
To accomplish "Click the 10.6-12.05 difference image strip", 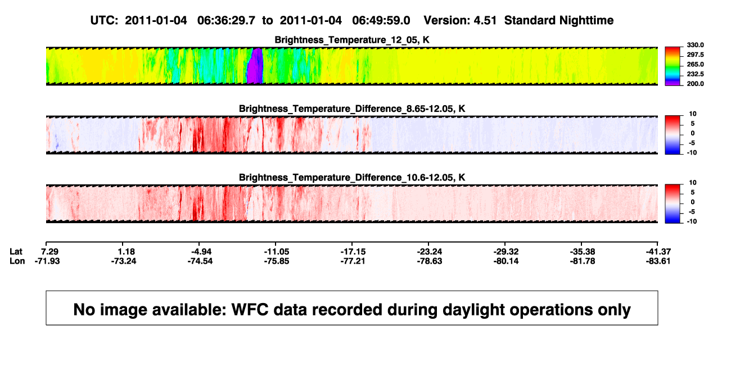I will click(352, 203).
